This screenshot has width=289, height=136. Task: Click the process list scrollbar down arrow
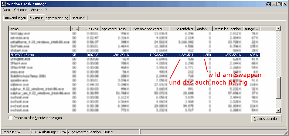[278, 110]
